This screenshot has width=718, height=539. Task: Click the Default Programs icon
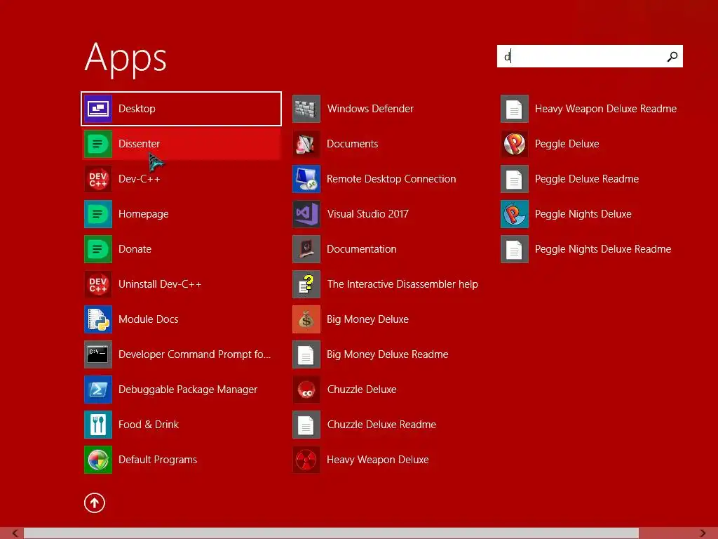pyautogui.click(x=98, y=460)
